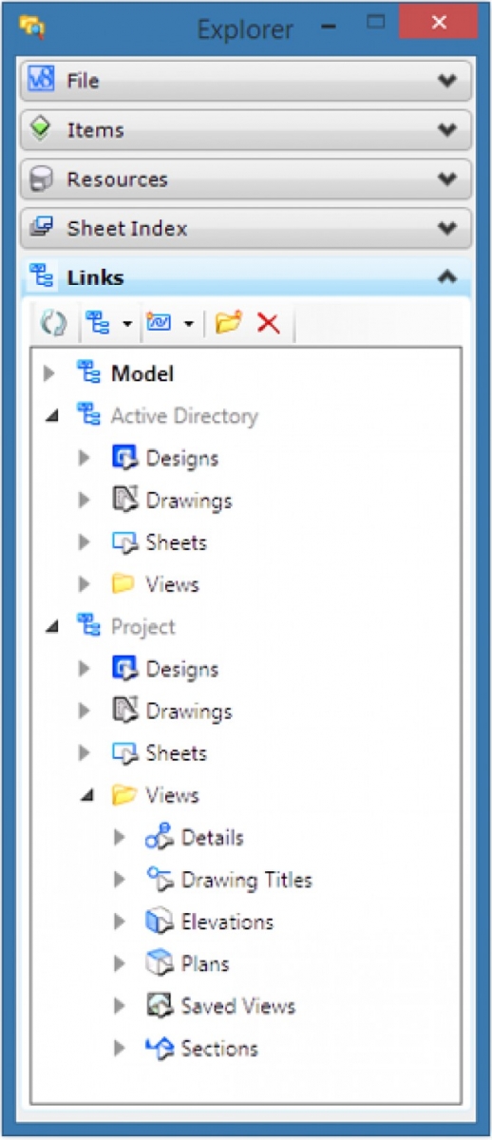Click the Drawing Titles icon
This screenshot has height=1140, width=492.
click(158, 880)
